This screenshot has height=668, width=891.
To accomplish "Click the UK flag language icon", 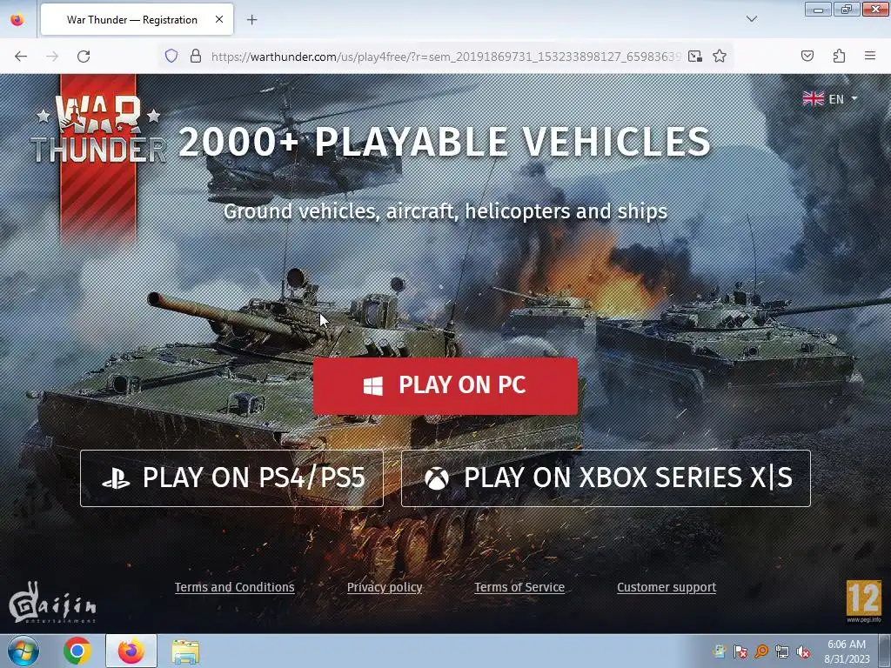I will (814, 99).
